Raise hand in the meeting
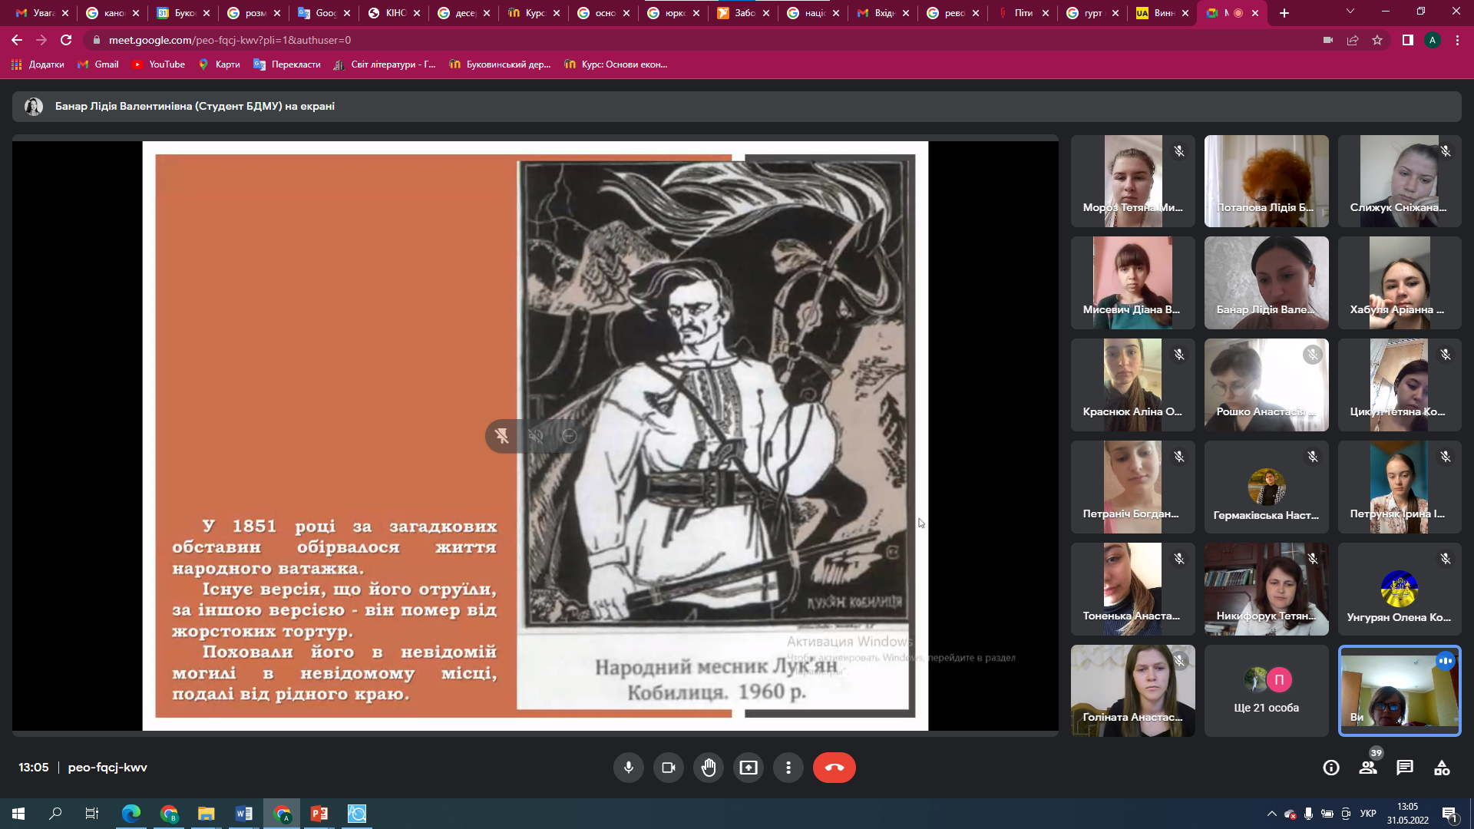Screen dimensions: 1474x829 708,768
